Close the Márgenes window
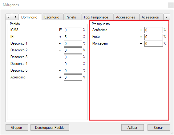This screenshot has width=174, height=135. [171, 5]
